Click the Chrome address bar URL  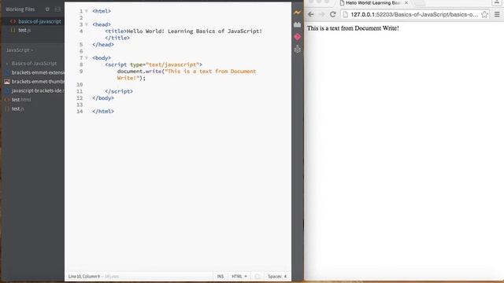point(414,14)
